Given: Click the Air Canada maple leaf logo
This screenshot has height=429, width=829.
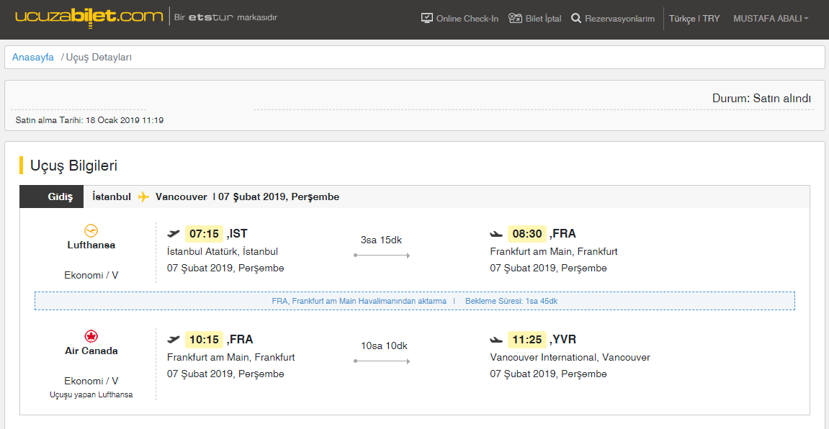Looking at the screenshot, I should click(91, 336).
